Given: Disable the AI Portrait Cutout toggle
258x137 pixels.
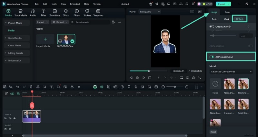Looking at the screenshot, I should click(212, 57).
